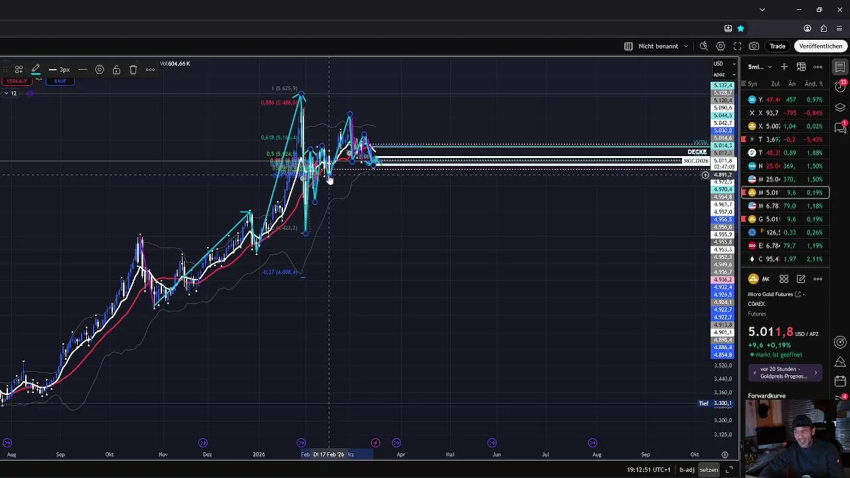Screen dimensions: 850x478
Task: Click the Veröffentlichen button
Action: pyautogui.click(x=821, y=46)
